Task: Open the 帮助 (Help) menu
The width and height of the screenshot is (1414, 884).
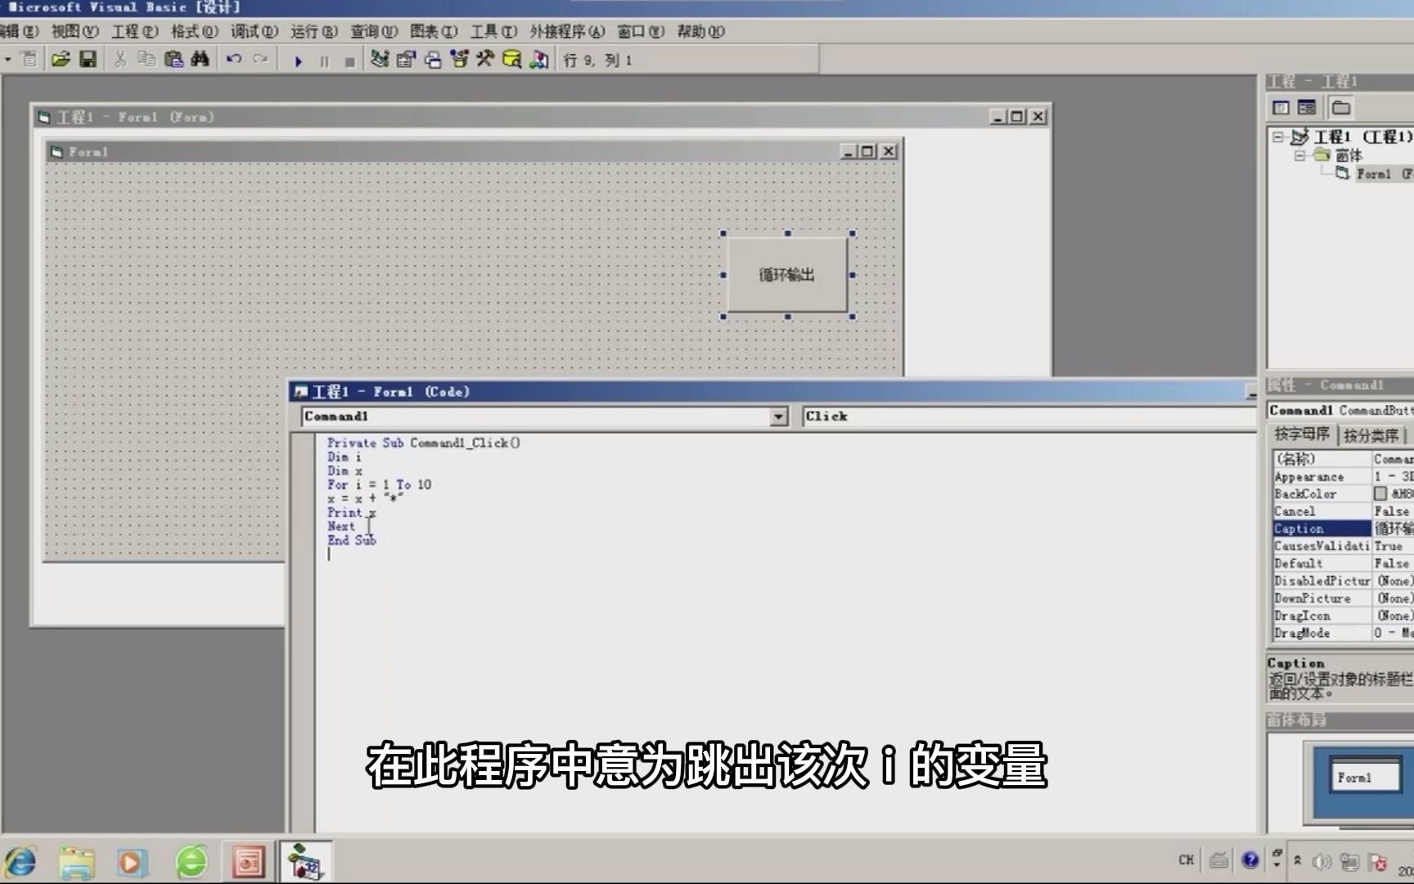Action: click(700, 31)
